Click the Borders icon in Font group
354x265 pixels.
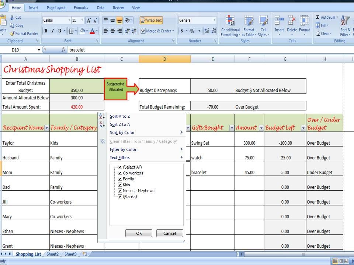coord(71,31)
